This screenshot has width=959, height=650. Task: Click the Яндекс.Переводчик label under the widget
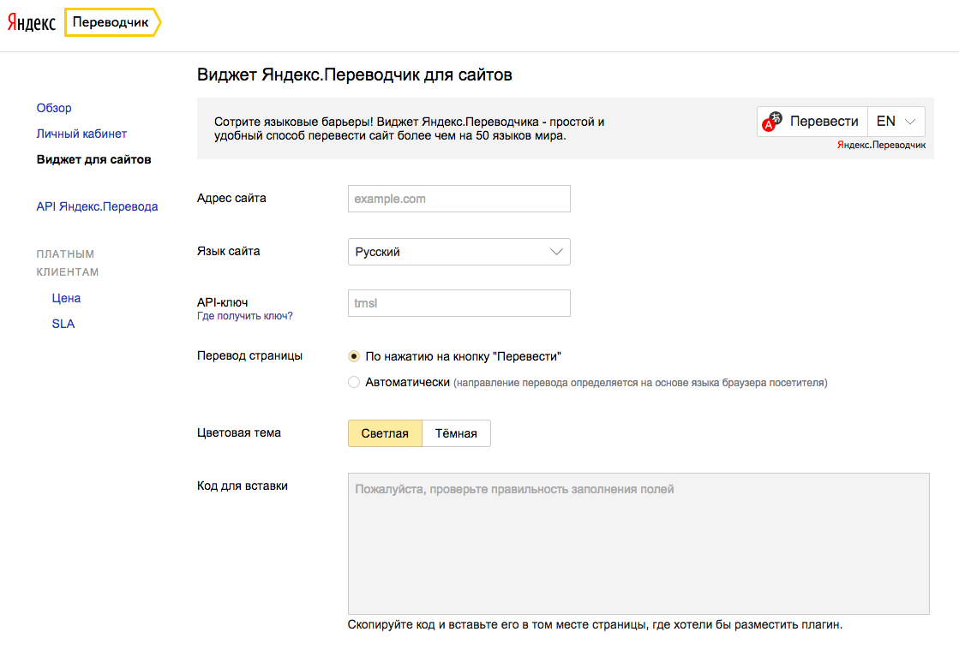pyautogui.click(x=881, y=146)
